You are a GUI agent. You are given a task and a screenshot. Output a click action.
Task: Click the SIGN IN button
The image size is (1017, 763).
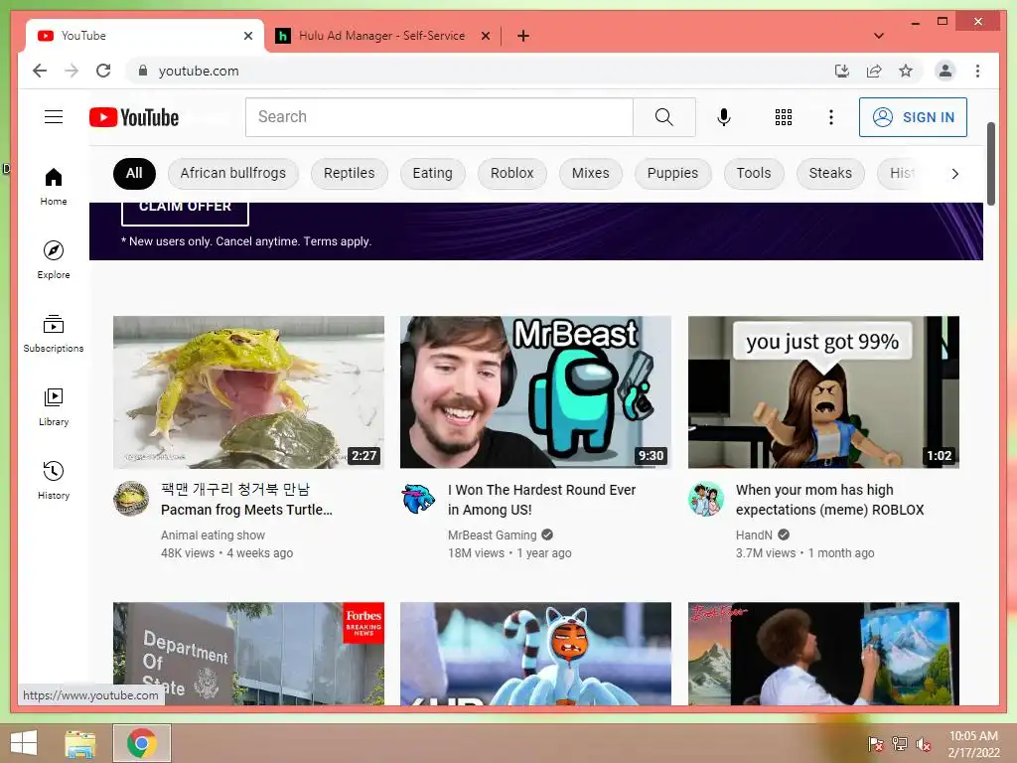(x=913, y=117)
